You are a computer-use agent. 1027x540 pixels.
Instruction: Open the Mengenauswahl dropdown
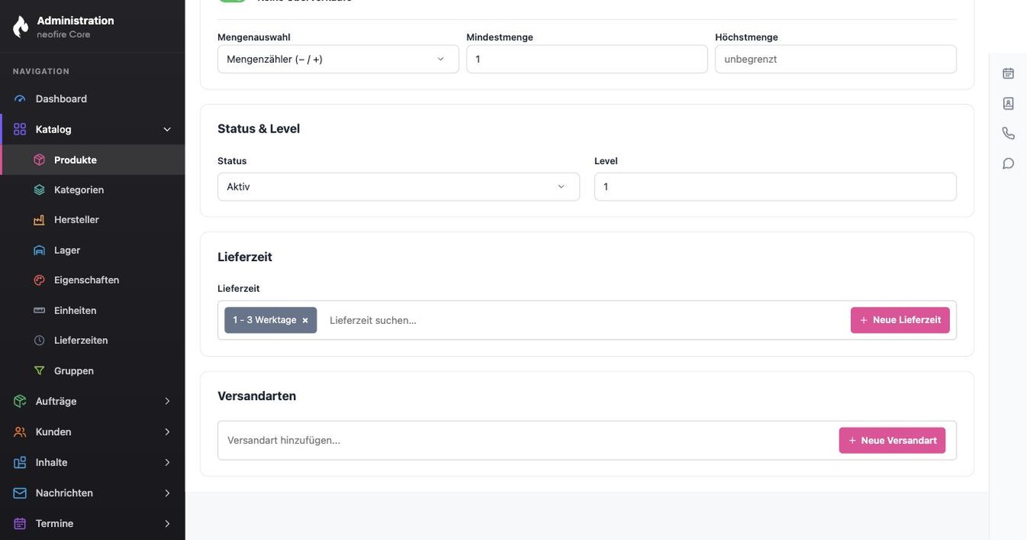tap(338, 59)
